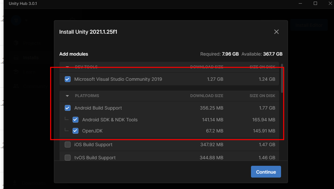This screenshot has height=189, width=334.
Task: Uncheck Microsoft Visual Studio Community 2019
Action: click(x=68, y=79)
